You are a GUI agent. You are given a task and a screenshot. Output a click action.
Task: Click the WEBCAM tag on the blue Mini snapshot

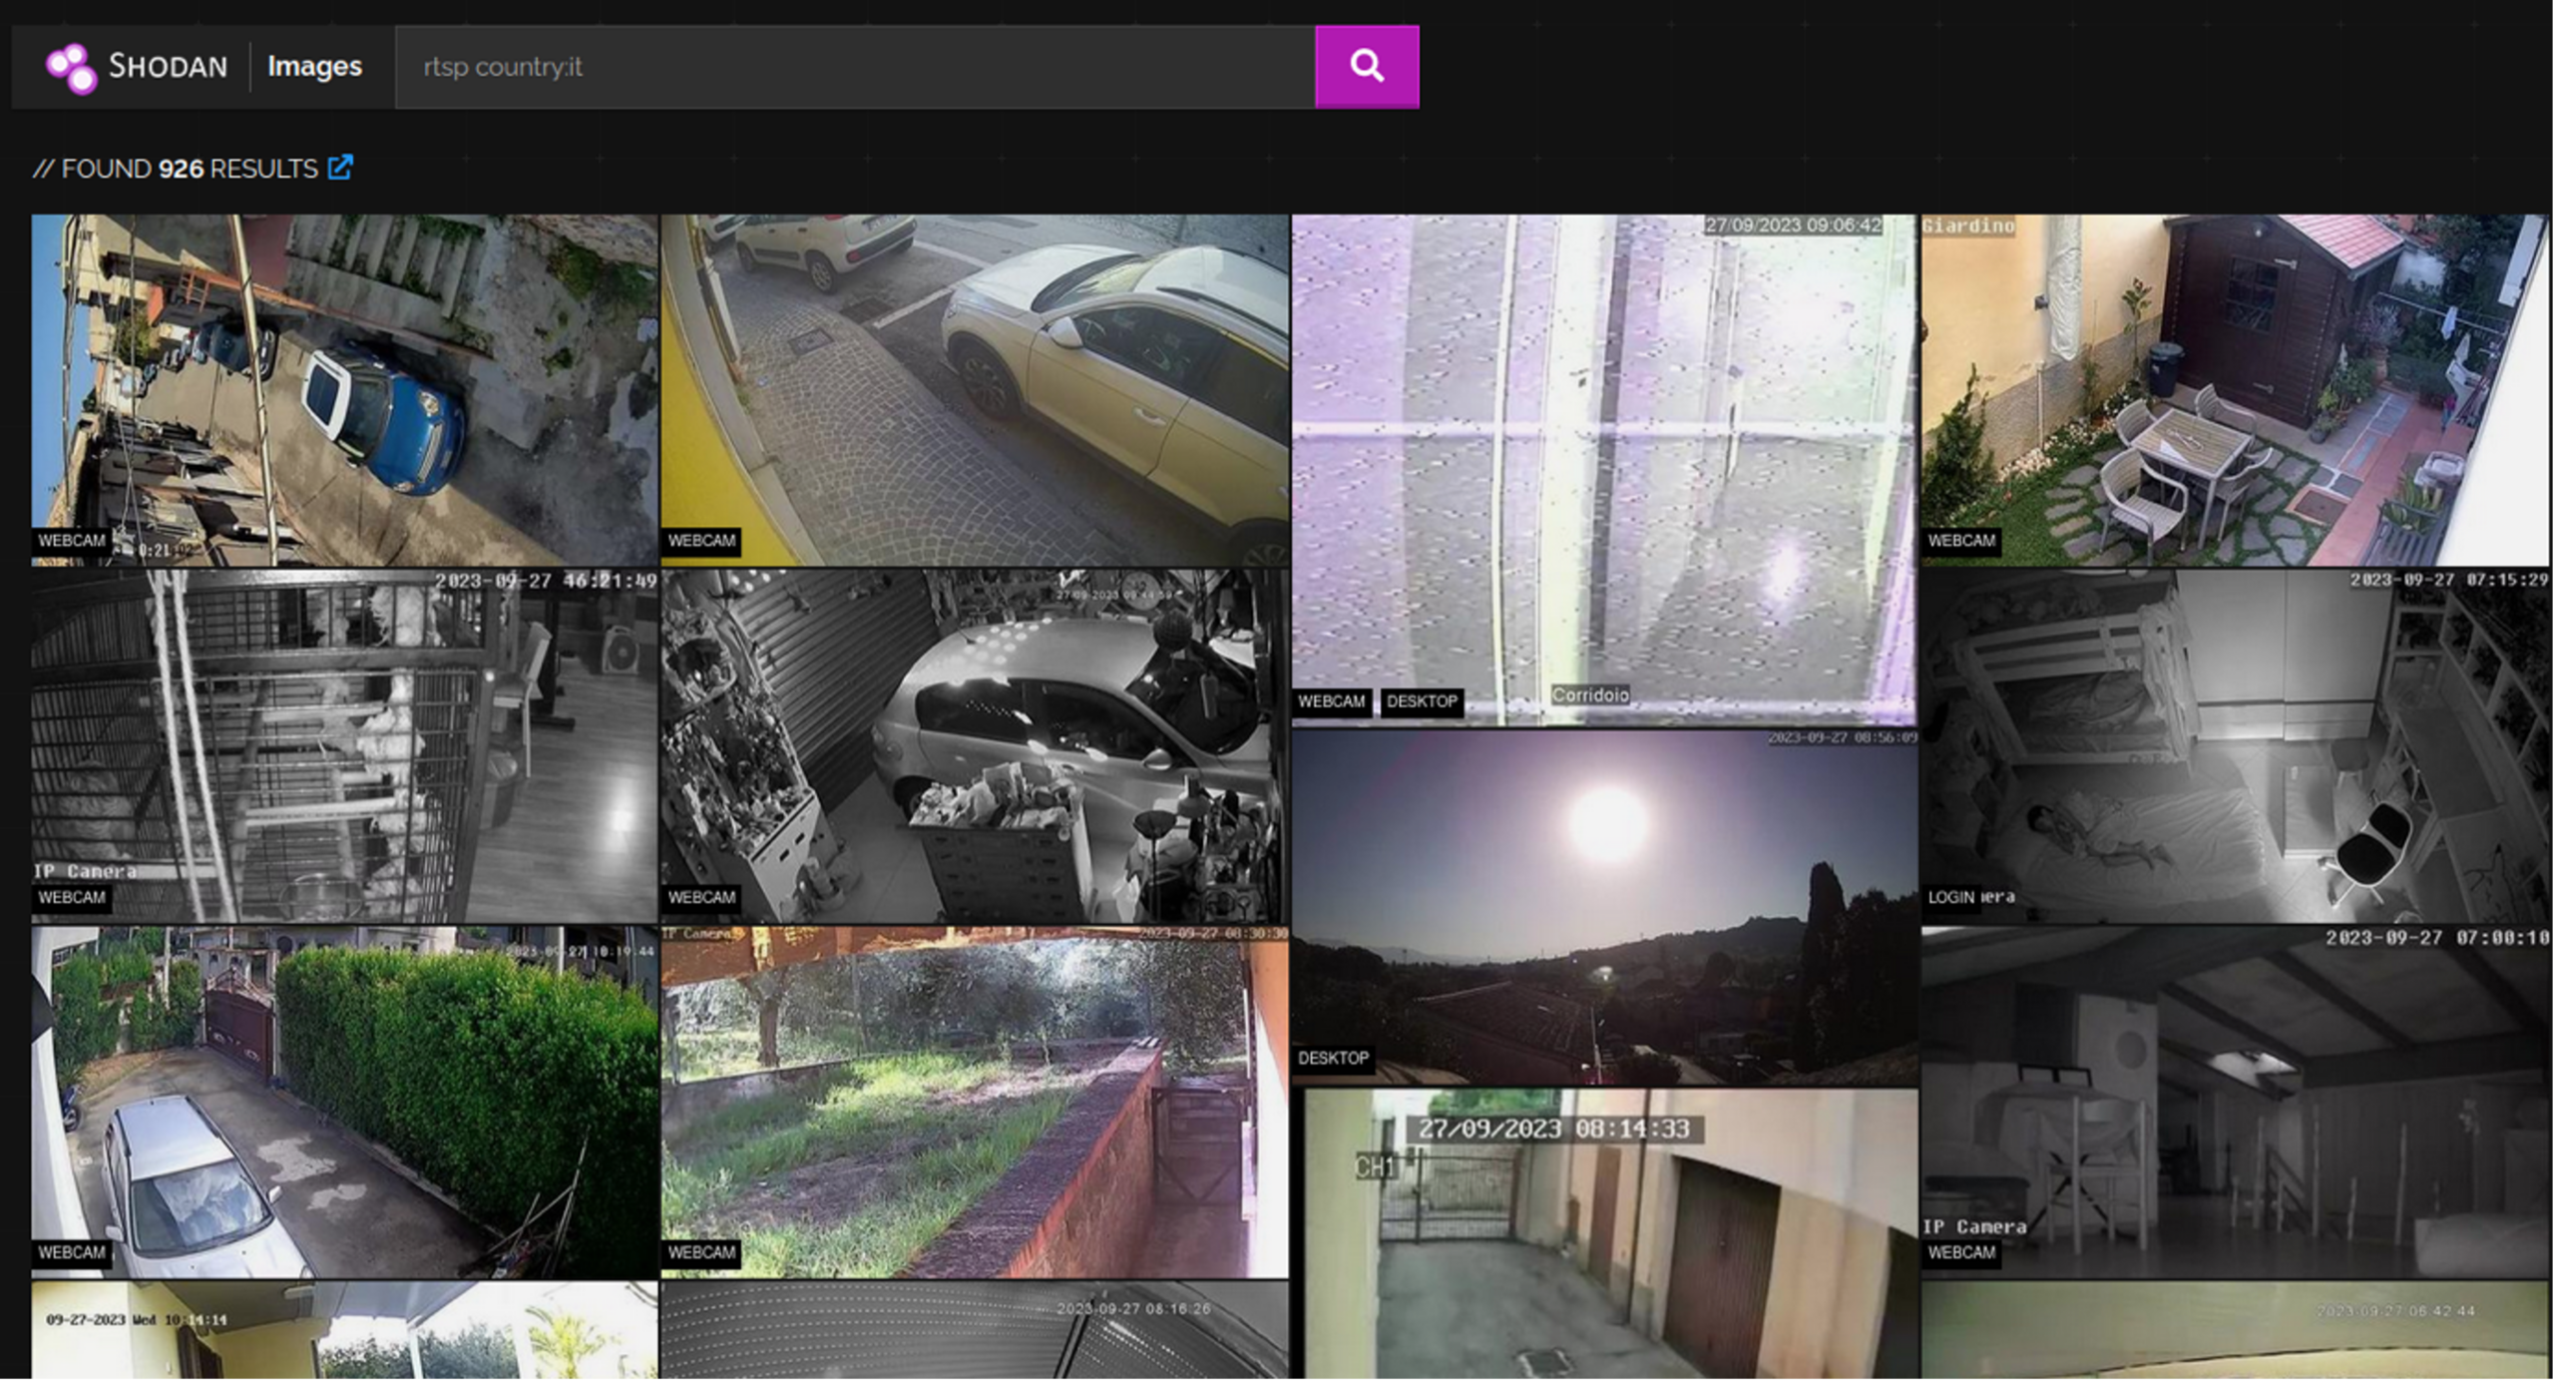71,540
